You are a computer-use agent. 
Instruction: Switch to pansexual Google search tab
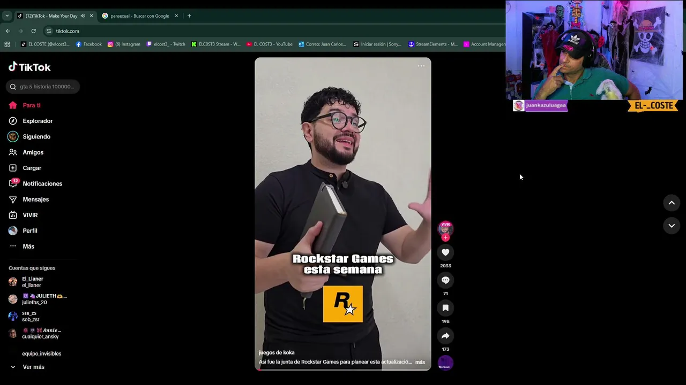click(139, 16)
